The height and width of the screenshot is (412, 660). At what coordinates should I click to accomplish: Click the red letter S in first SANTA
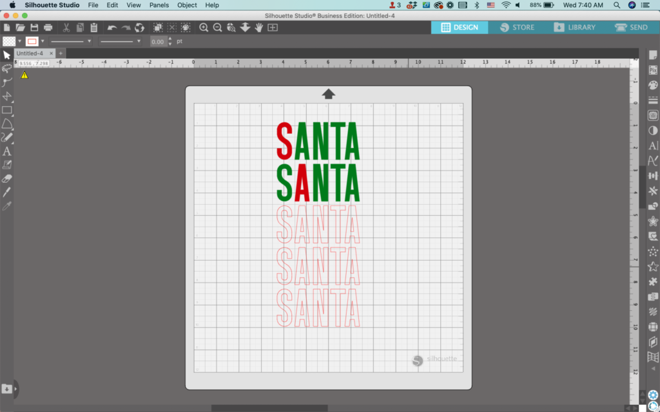click(284, 141)
